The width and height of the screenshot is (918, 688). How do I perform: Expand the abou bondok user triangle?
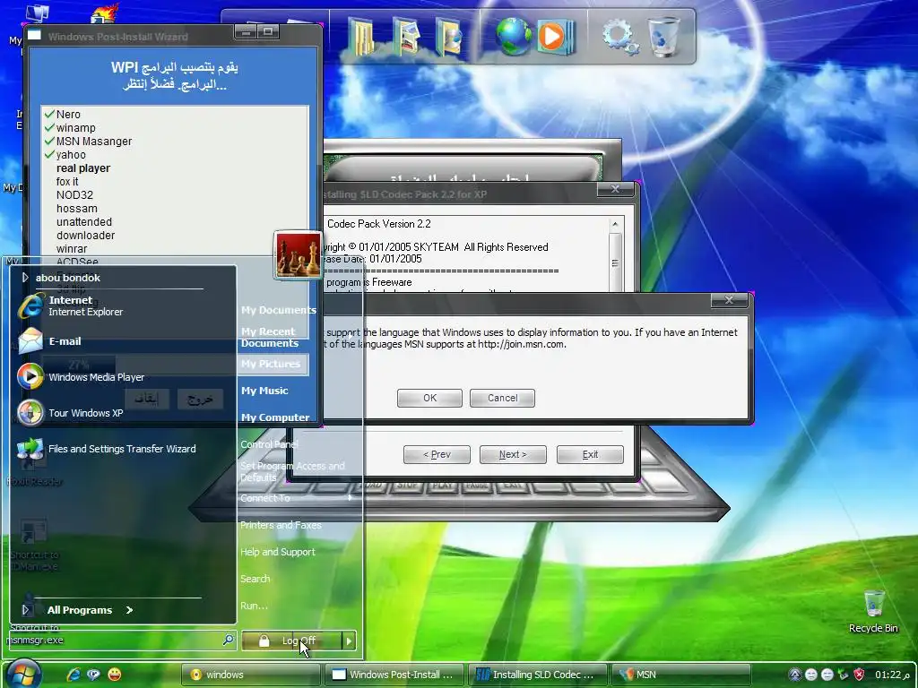(25, 278)
